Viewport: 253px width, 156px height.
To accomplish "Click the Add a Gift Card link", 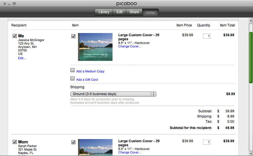I will (x=87, y=80).
